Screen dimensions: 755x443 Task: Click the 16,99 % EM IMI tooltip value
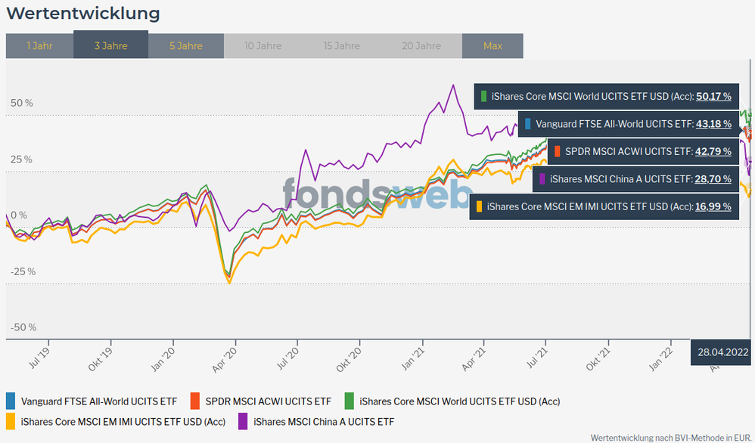click(713, 206)
